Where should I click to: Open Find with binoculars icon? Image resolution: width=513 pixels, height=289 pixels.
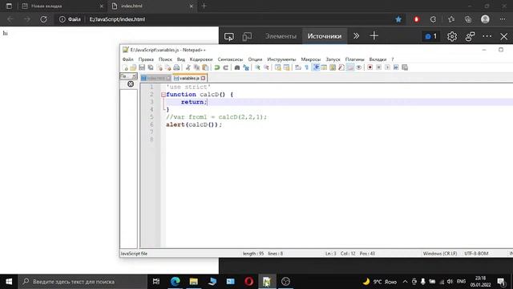237,67
